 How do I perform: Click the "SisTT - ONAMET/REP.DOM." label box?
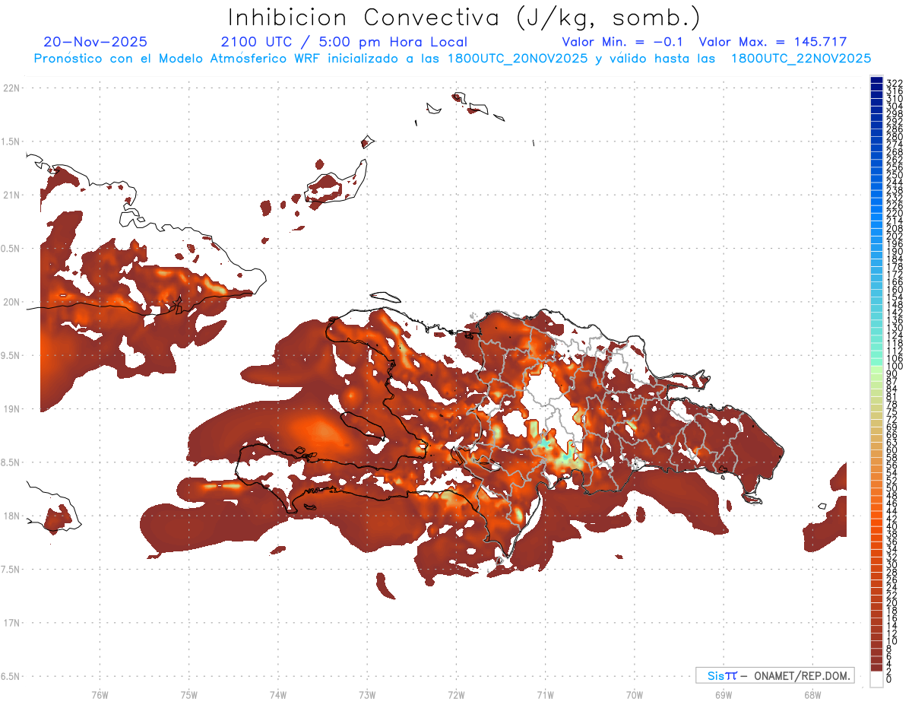[774, 675]
